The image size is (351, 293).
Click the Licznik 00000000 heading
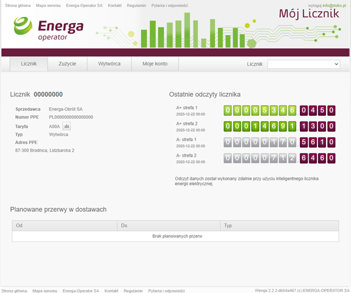click(37, 94)
